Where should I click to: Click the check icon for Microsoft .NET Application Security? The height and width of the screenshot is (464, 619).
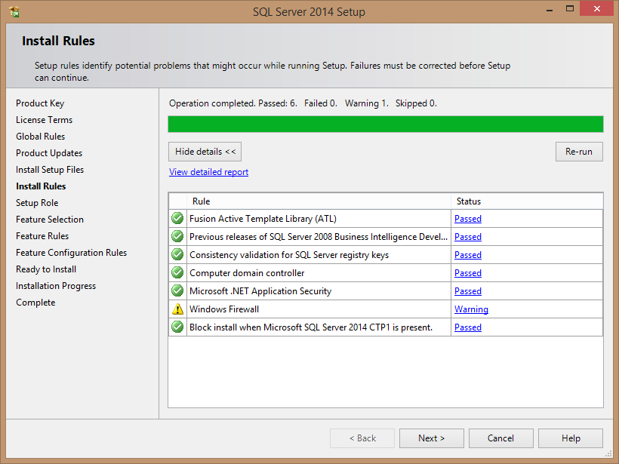click(177, 291)
